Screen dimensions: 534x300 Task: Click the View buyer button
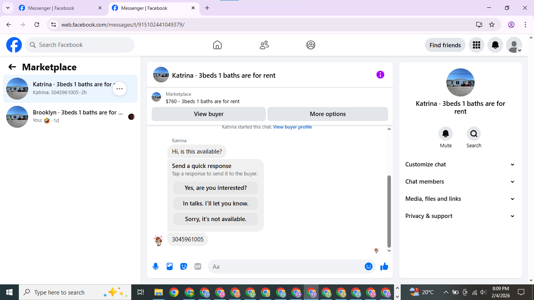point(209,114)
